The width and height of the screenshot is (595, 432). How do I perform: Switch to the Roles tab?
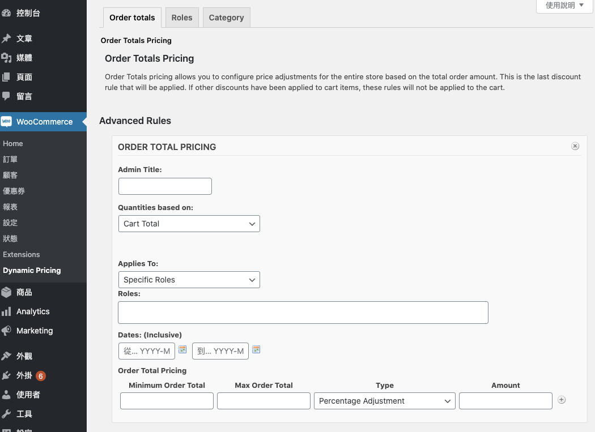click(x=182, y=18)
